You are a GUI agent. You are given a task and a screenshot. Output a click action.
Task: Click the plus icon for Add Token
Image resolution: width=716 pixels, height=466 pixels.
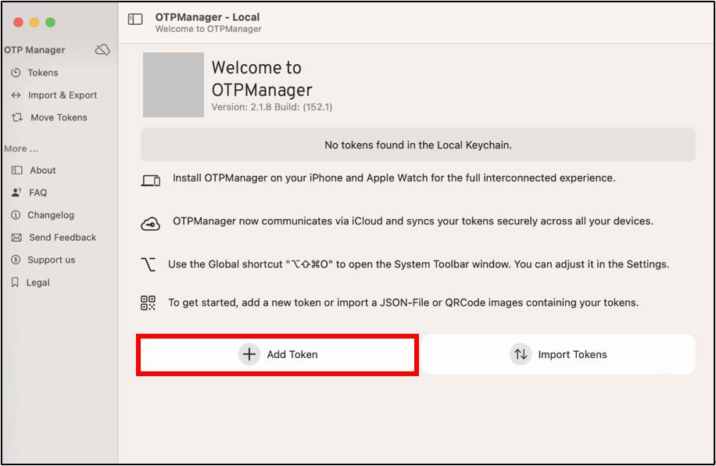click(x=249, y=354)
